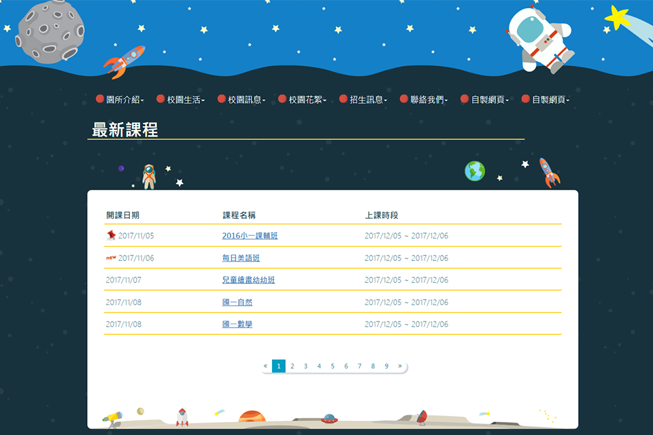The width and height of the screenshot is (653, 435).
Task: Click the earth globe icon above the table
Action: tap(475, 171)
